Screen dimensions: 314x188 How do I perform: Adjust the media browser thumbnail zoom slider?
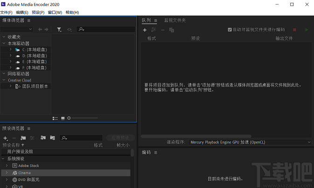point(69,118)
